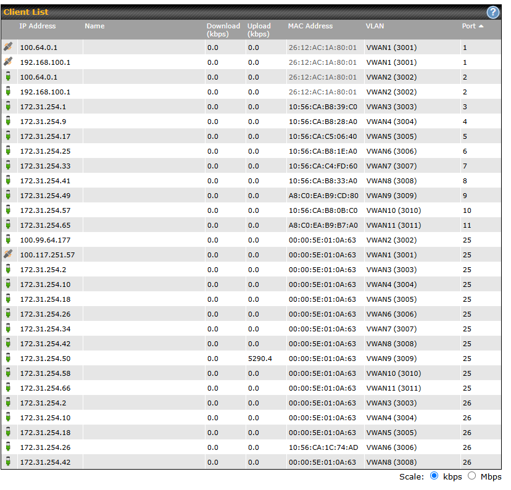Click status icon for client 172.31.254.9
Screen dimensions: 511x490
click(x=9, y=120)
